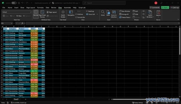
Task: Create a New sheet view
Action: click(x=19, y=16)
